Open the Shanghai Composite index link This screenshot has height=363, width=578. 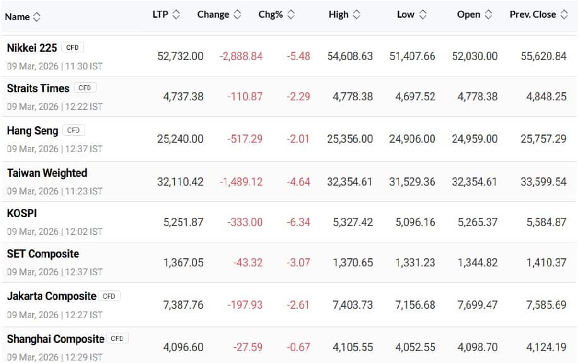pos(56,338)
